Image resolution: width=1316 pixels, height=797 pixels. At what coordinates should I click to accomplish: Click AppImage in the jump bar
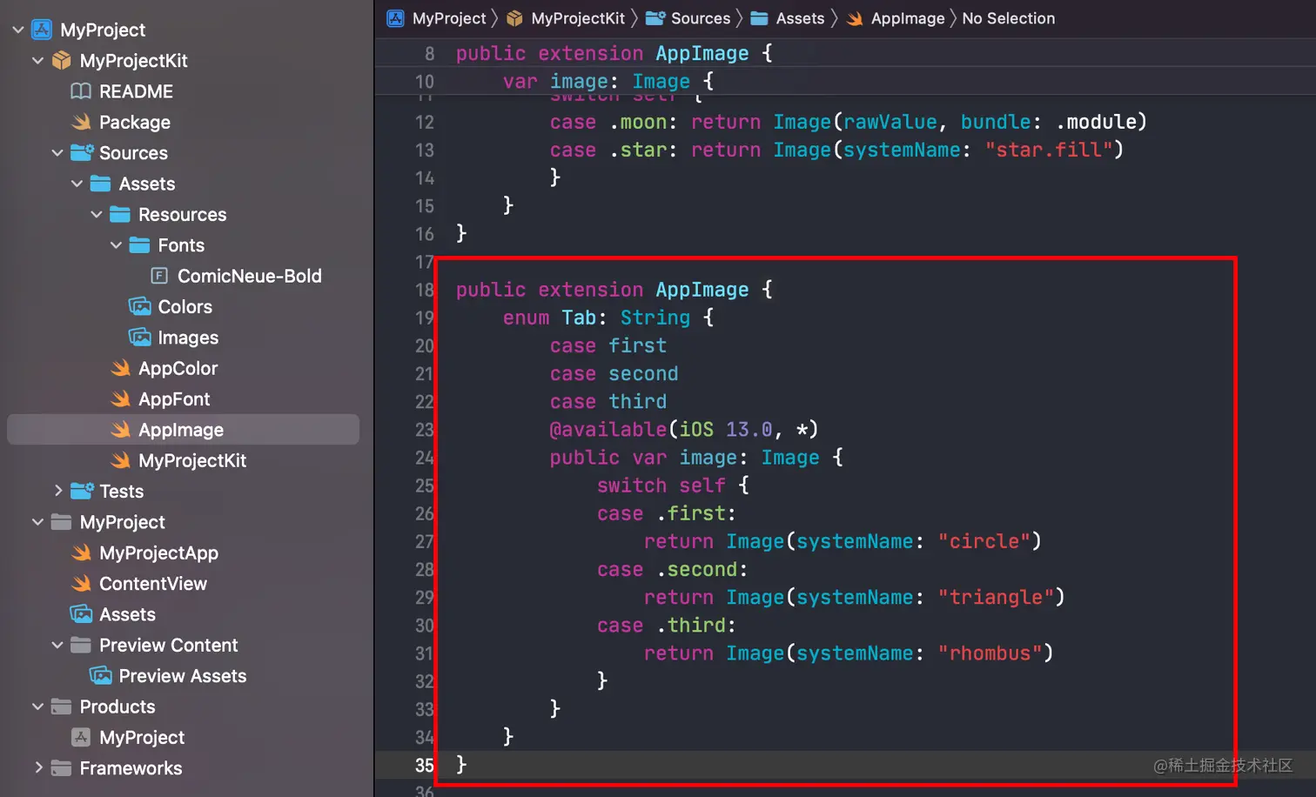click(x=908, y=18)
